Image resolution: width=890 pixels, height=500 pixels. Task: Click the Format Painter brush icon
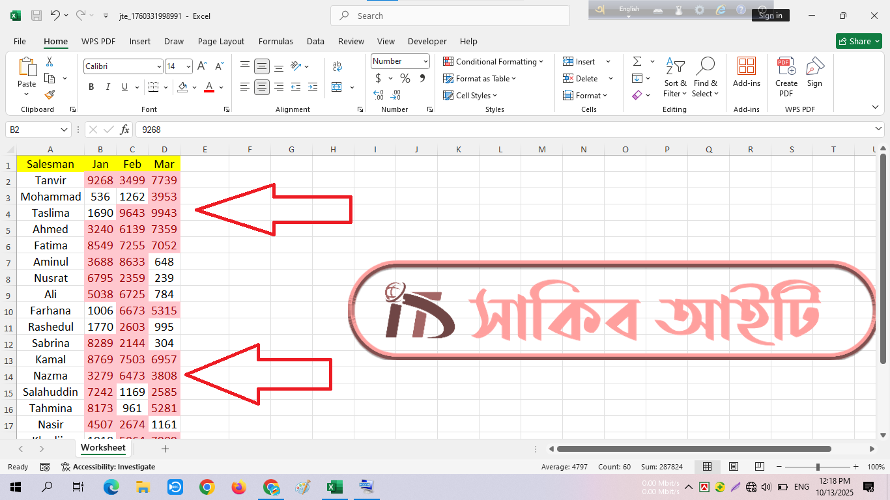(x=50, y=94)
